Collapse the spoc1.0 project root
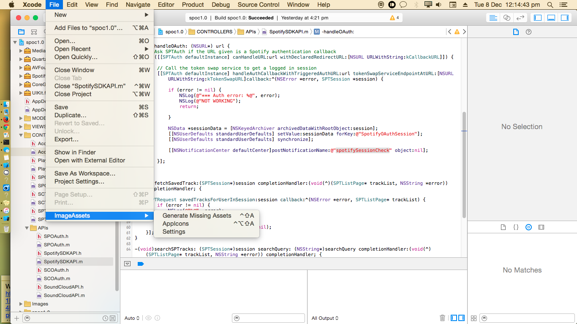577x324 pixels. (15, 42)
